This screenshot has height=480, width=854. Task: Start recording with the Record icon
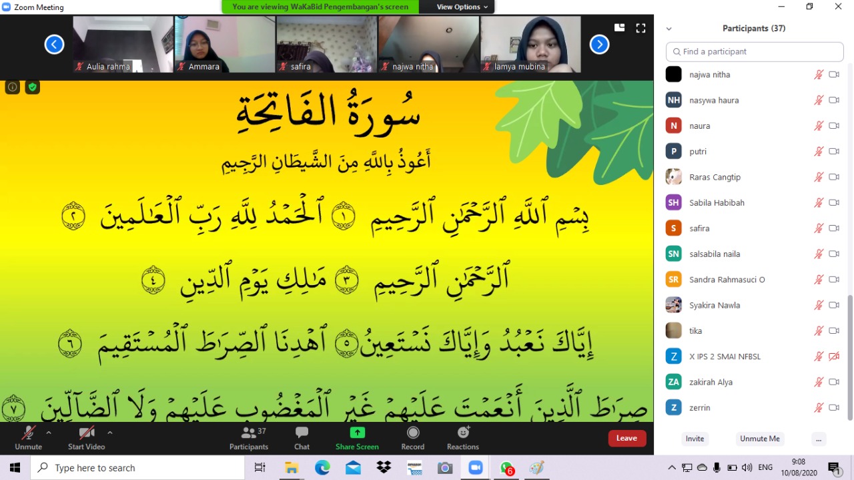coord(412,438)
